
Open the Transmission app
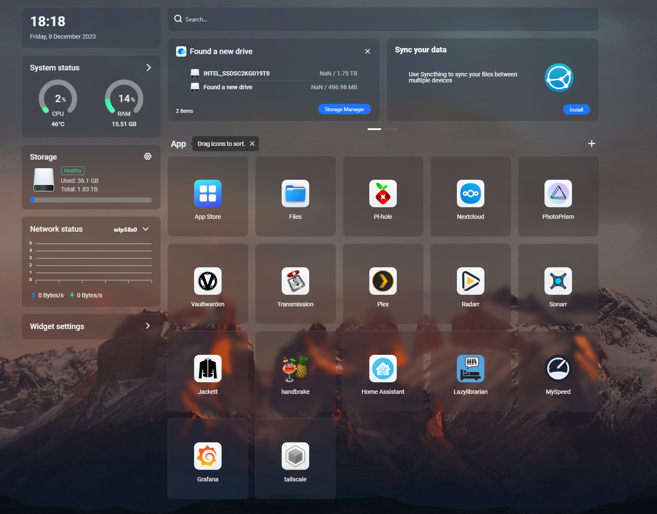click(x=295, y=281)
